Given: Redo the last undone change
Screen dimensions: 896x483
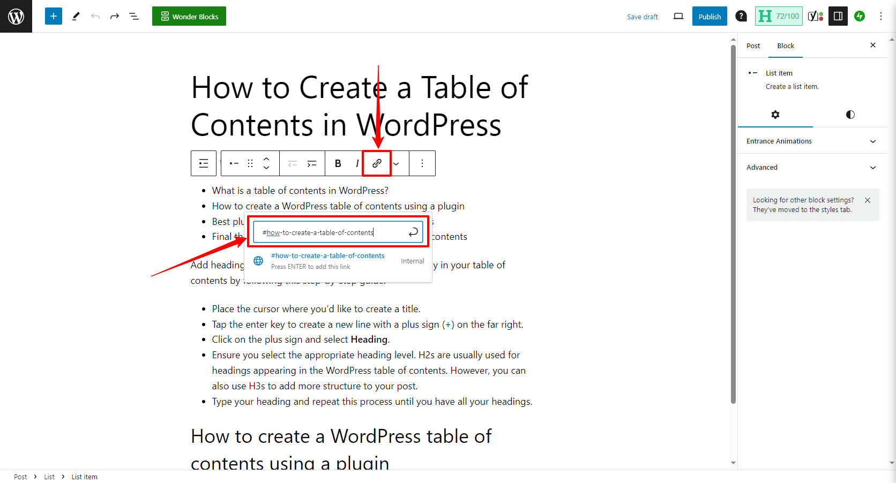Looking at the screenshot, I should (115, 16).
